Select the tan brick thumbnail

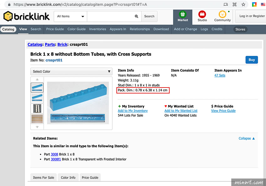point(37,119)
